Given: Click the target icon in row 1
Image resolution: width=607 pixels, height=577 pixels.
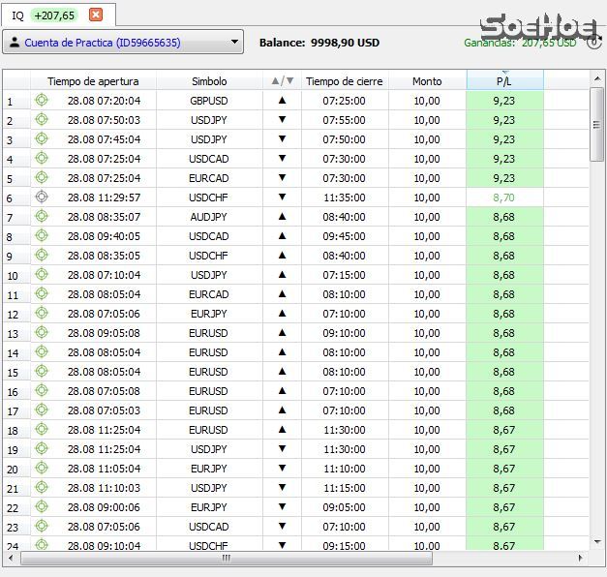Looking at the screenshot, I should (42, 100).
